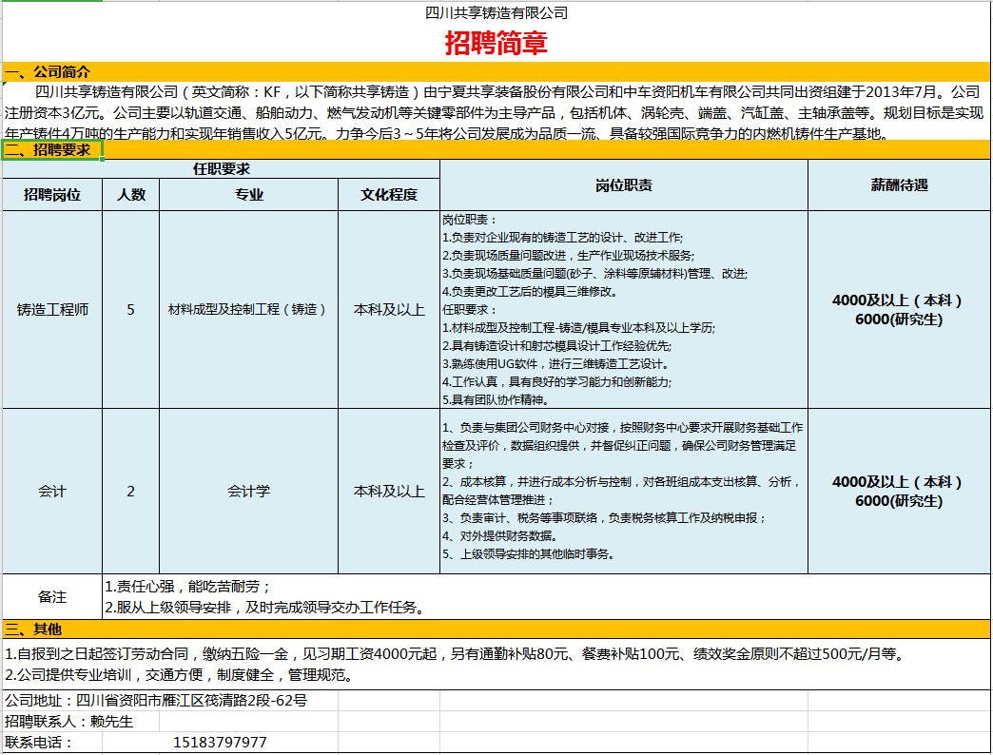Click the phone number 15183797977 cell

(x=220, y=743)
